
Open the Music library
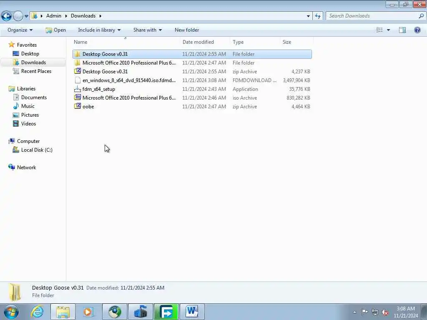[28, 106]
